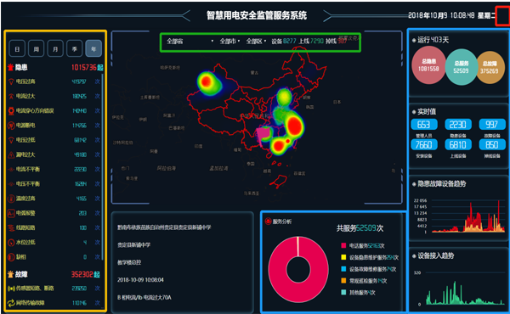Open the 全部市 city dropdown
The image size is (510, 314).
229,42
